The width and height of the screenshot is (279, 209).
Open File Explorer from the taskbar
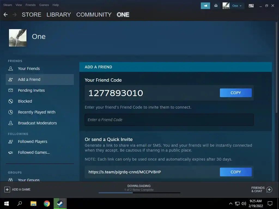(x=33, y=204)
